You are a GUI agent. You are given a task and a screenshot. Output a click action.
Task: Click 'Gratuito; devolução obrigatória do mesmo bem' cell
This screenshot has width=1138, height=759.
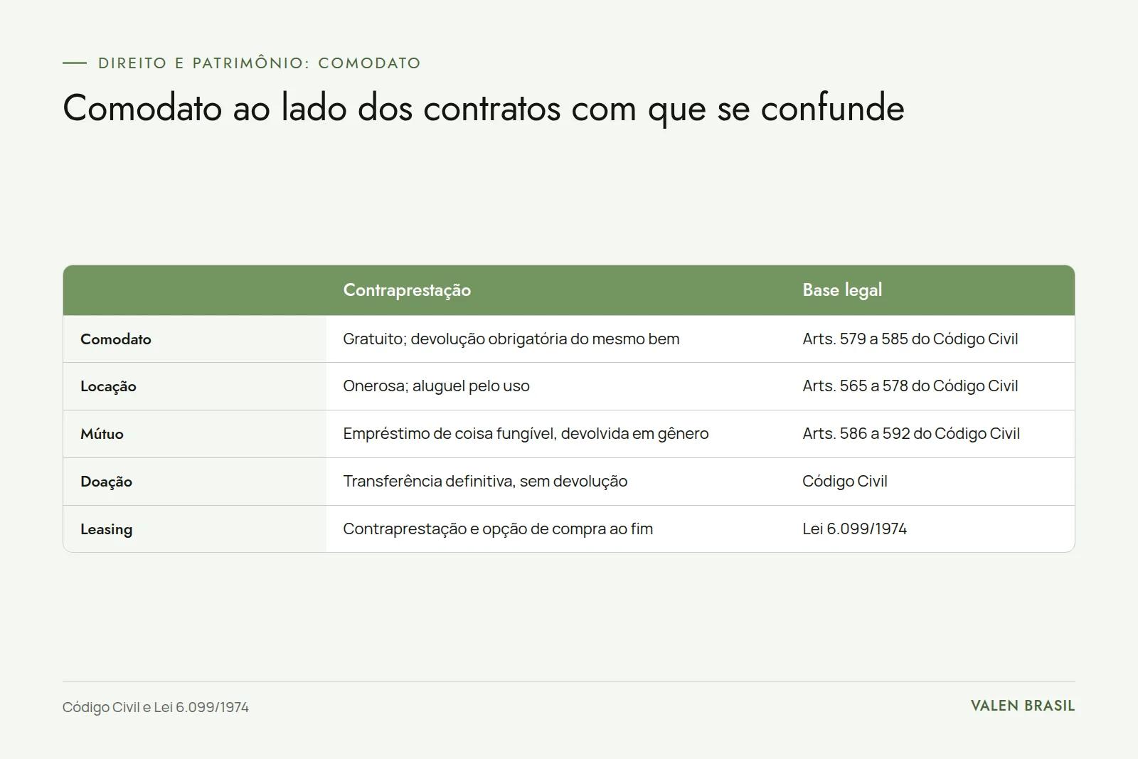[x=511, y=339]
